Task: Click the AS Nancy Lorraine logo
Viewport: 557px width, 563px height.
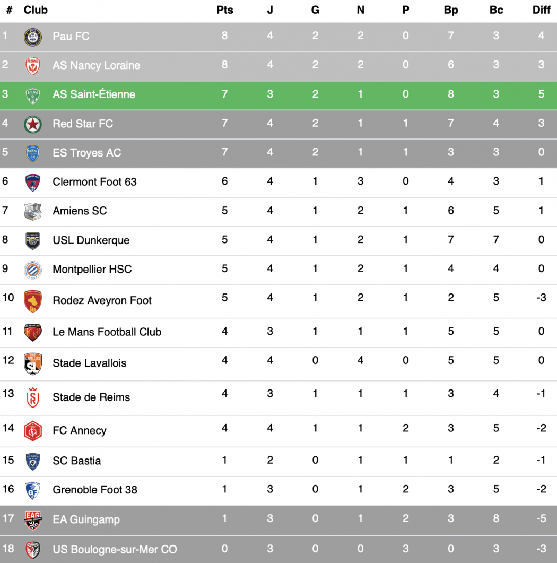Action: click(x=33, y=66)
